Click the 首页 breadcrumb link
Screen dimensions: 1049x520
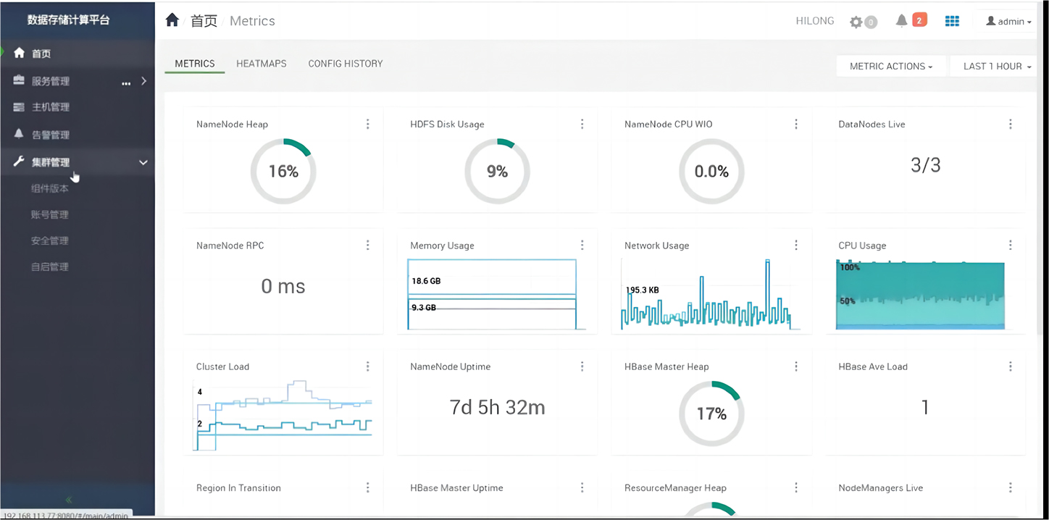click(x=204, y=21)
